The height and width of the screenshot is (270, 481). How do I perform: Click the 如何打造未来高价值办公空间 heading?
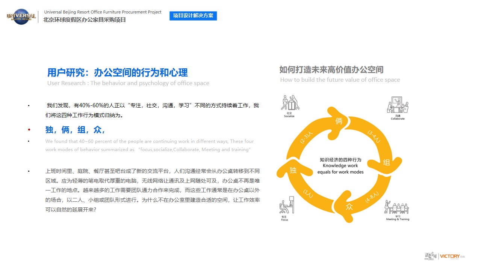331,69
